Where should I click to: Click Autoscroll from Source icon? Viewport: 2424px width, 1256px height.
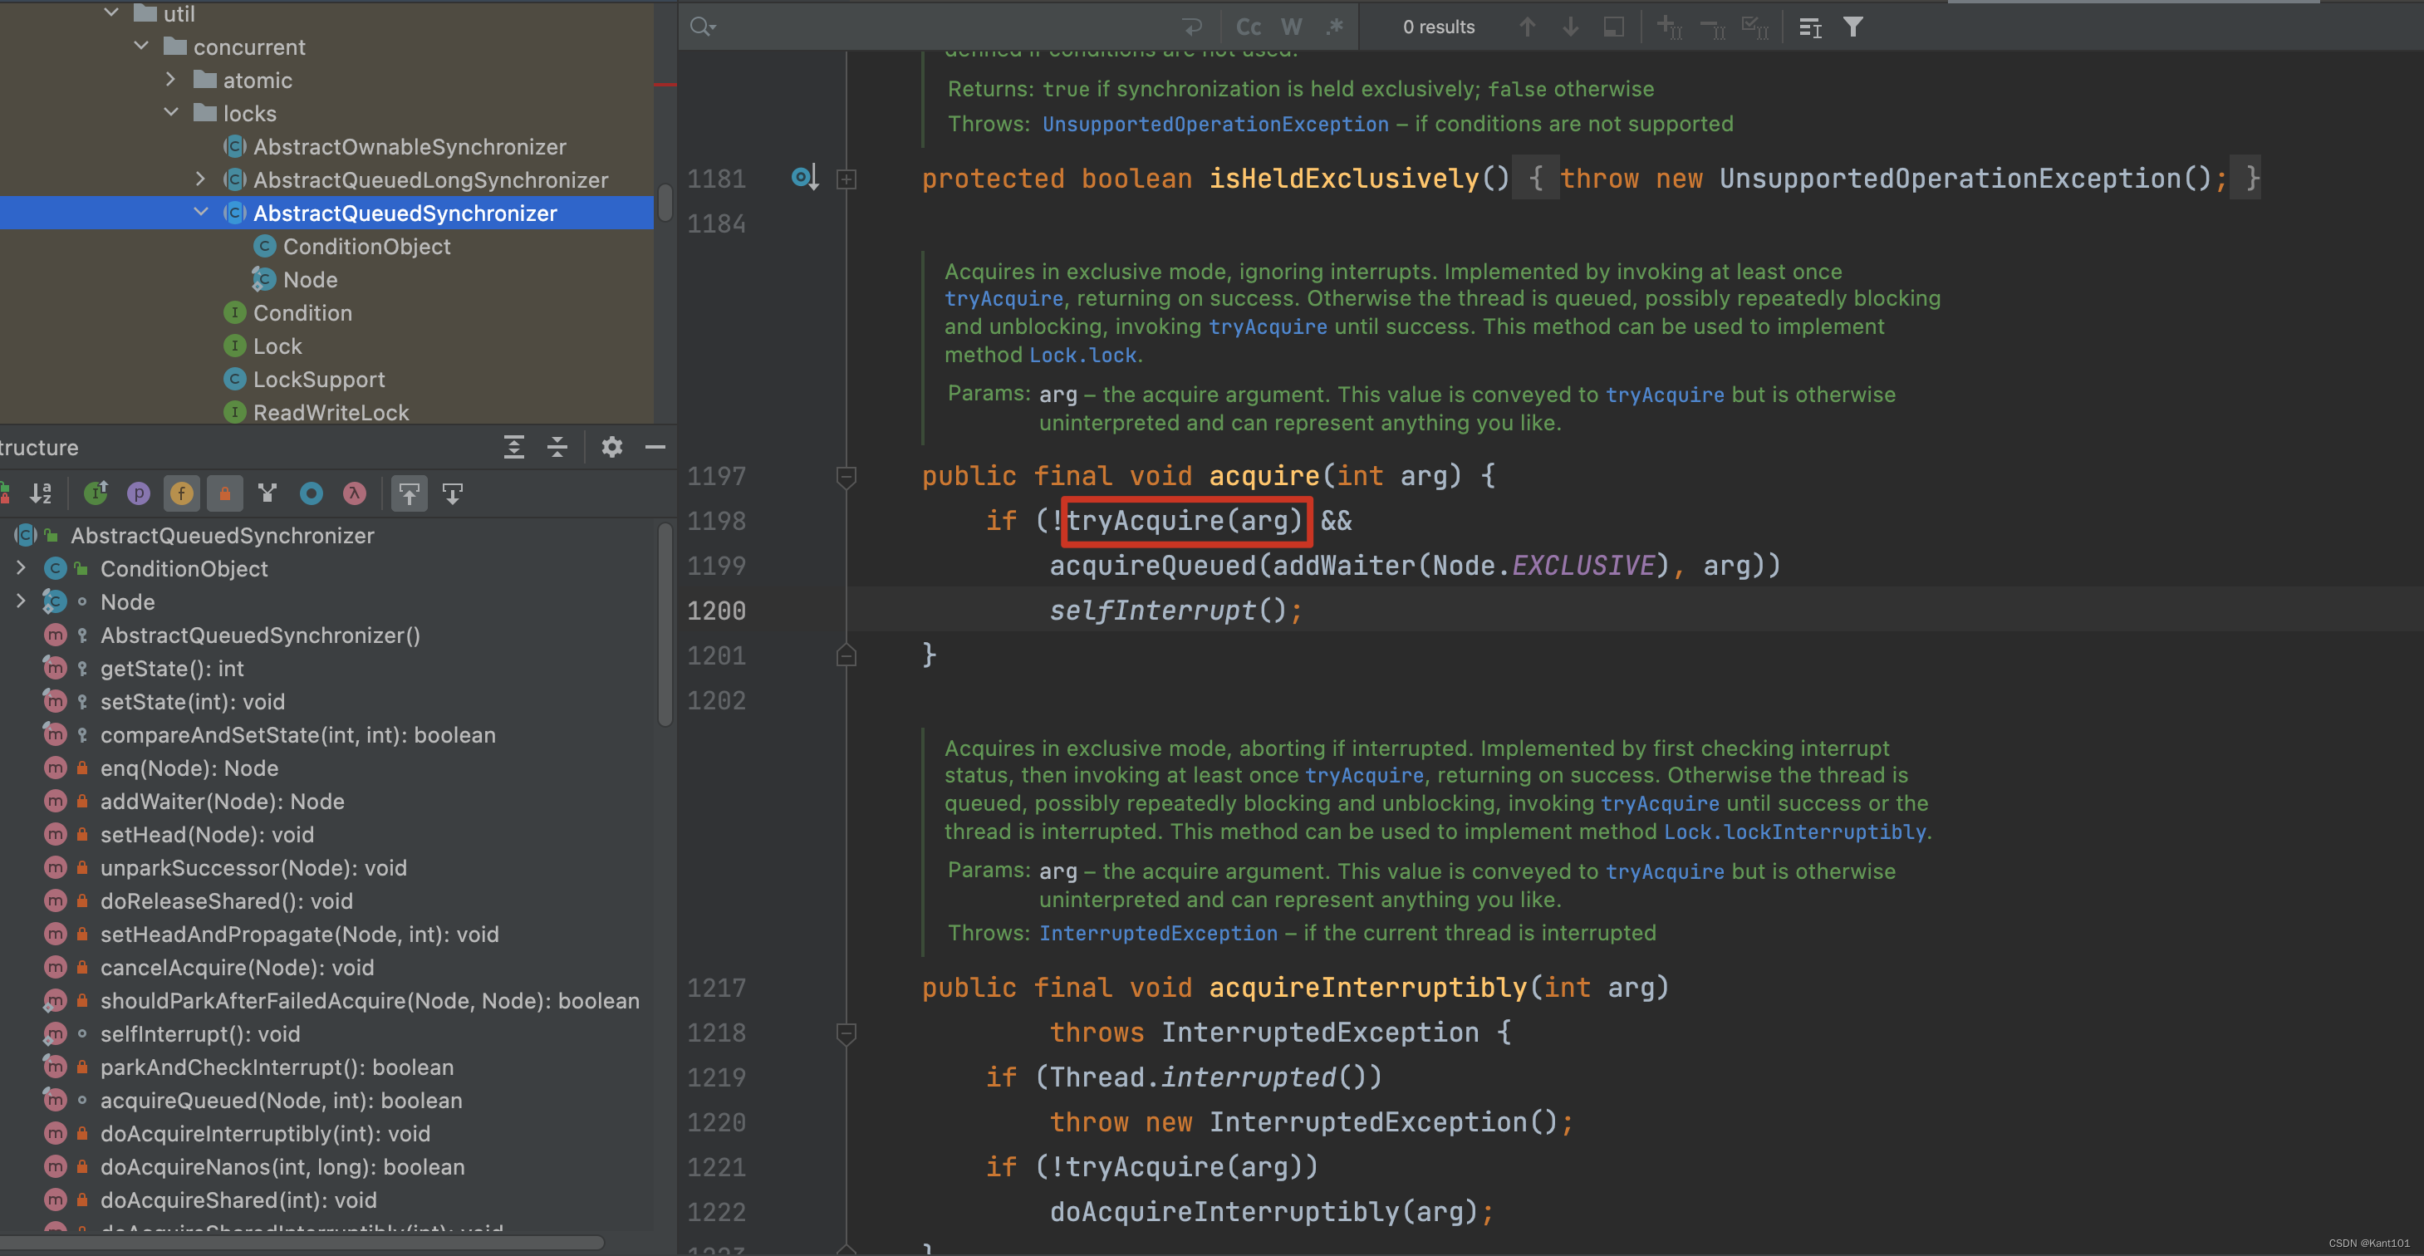pos(453,493)
